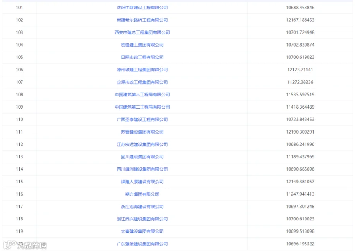The image size is (355, 252).
Task: Click row number 108
Action: 19,95
